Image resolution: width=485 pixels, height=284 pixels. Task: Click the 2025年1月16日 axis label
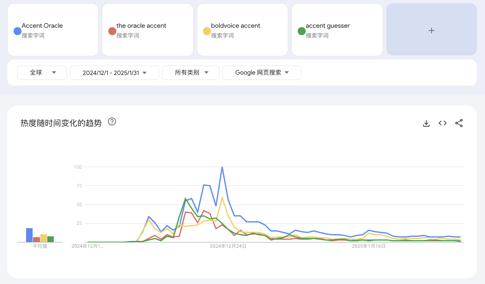[x=369, y=246]
